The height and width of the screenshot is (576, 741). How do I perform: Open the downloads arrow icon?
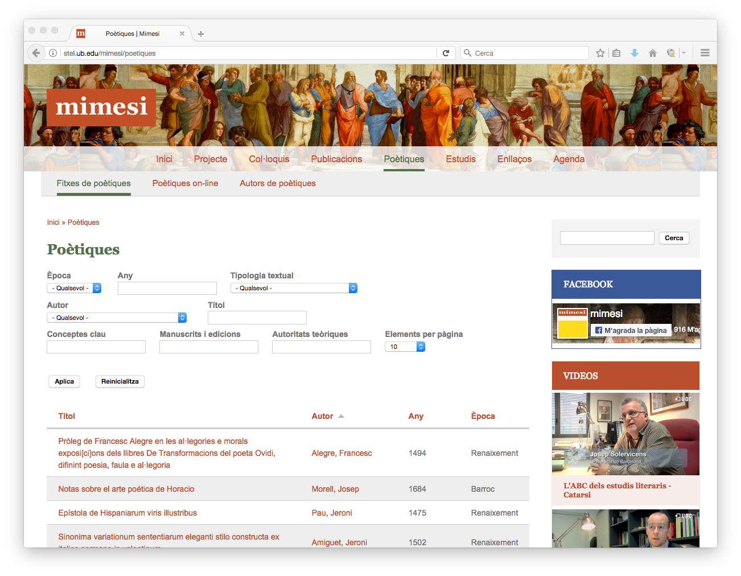coord(635,53)
